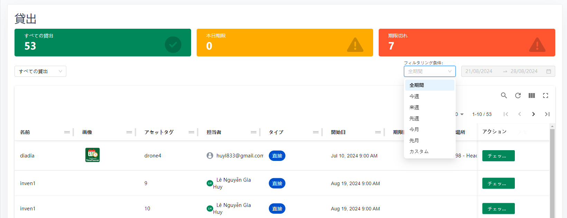Screen dimensions: 567x218
Task: Collapse the 全期間 period dropdown
Action: (429, 71)
